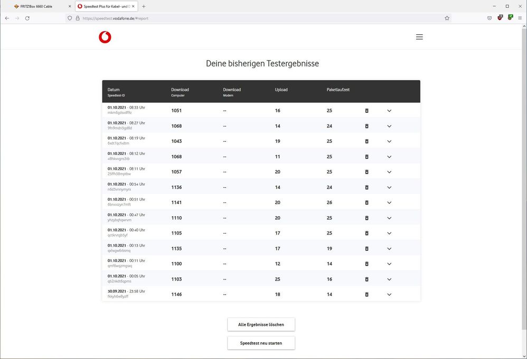Click the page vertical scrollbar
Image resolution: width=527 pixels, height=359 pixels.
[x=524, y=179]
